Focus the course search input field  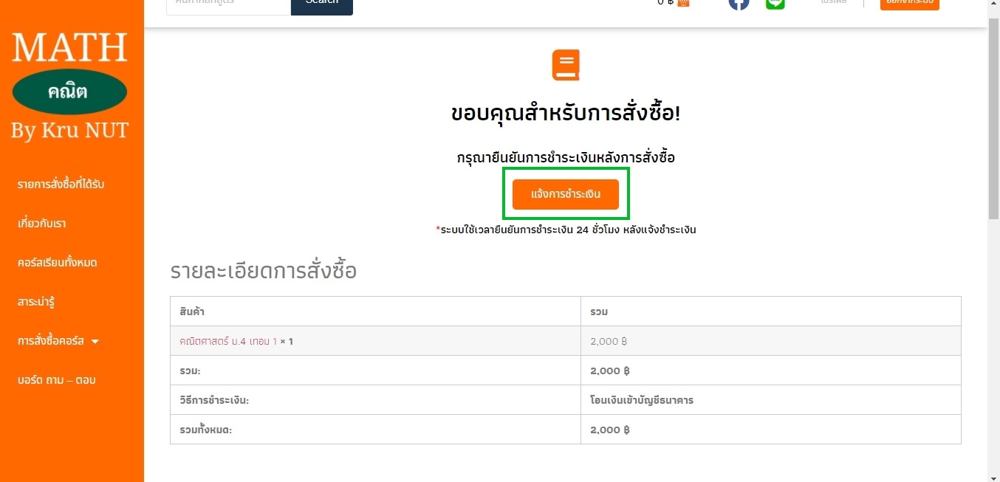pos(228,4)
